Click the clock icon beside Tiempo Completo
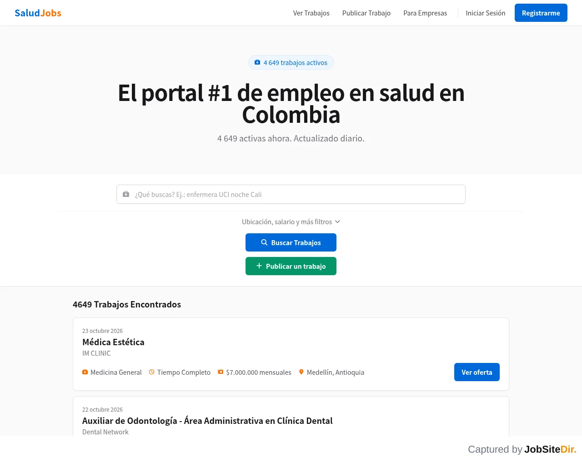 (x=152, y=372)
